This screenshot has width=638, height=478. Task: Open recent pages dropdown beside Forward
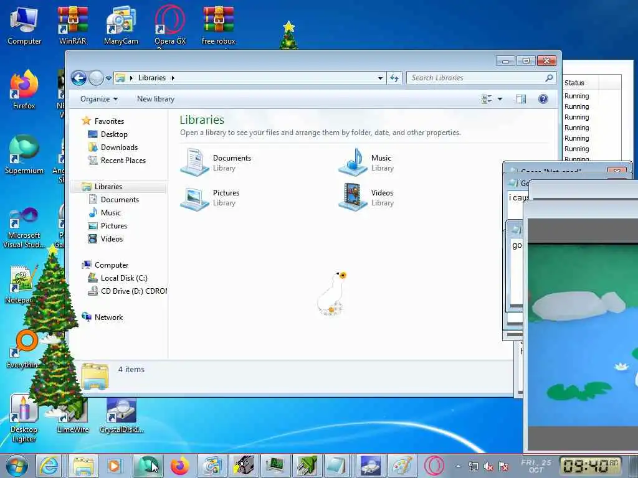click(108, 78)
